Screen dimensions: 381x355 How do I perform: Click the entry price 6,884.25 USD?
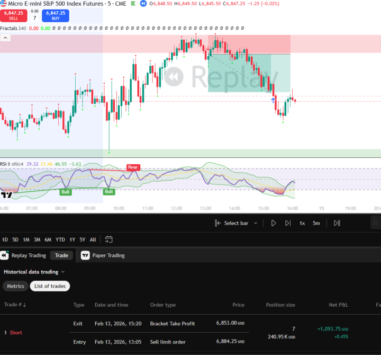click(230, 341)
